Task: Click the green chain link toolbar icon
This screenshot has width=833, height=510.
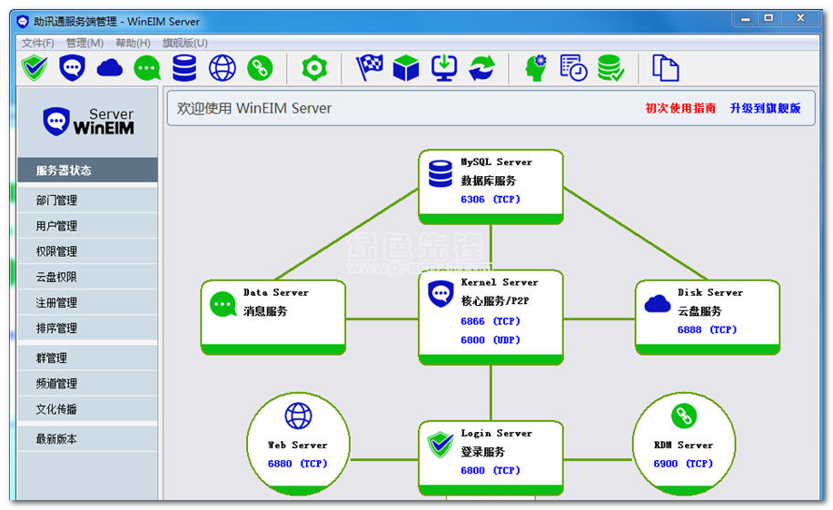Action: [260, 68]
